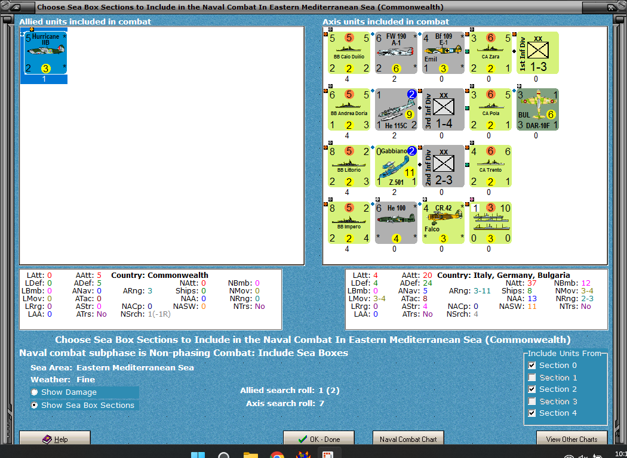This screenshot has height=458, width=627.
Task: Select Show Sea Box Sections radio option
Action: [35, 405]
